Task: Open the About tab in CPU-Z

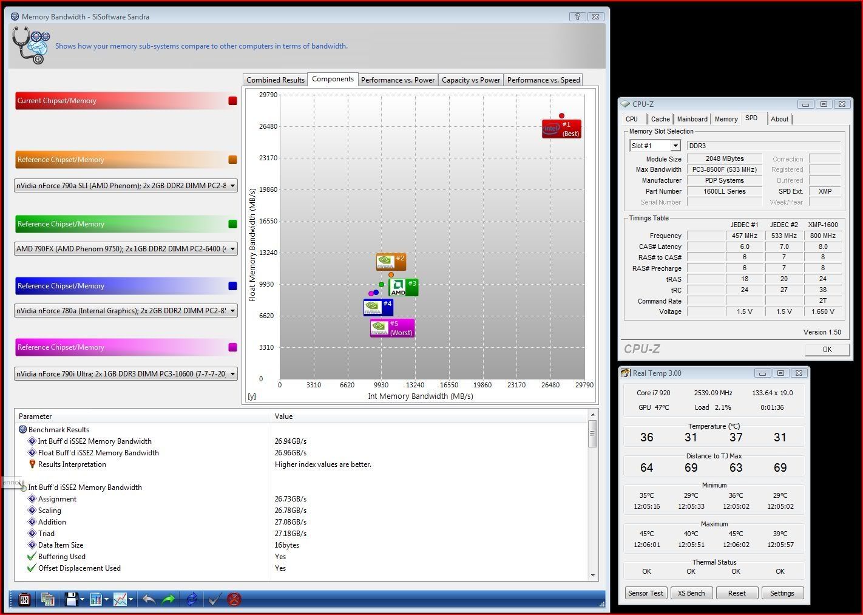Action: [x=780, y=120]
